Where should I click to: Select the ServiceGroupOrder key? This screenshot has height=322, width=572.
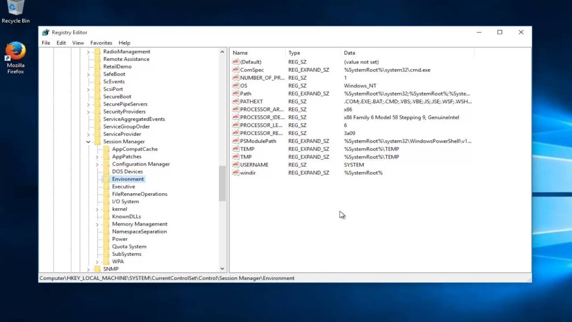[126, 127]
